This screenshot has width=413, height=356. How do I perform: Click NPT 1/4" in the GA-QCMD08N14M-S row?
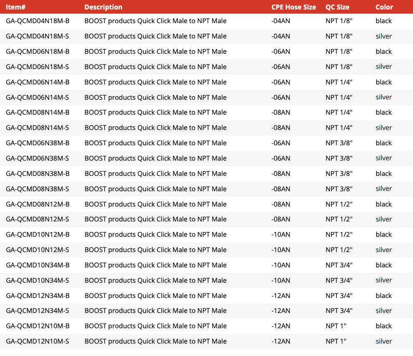[x=339, y=127]
